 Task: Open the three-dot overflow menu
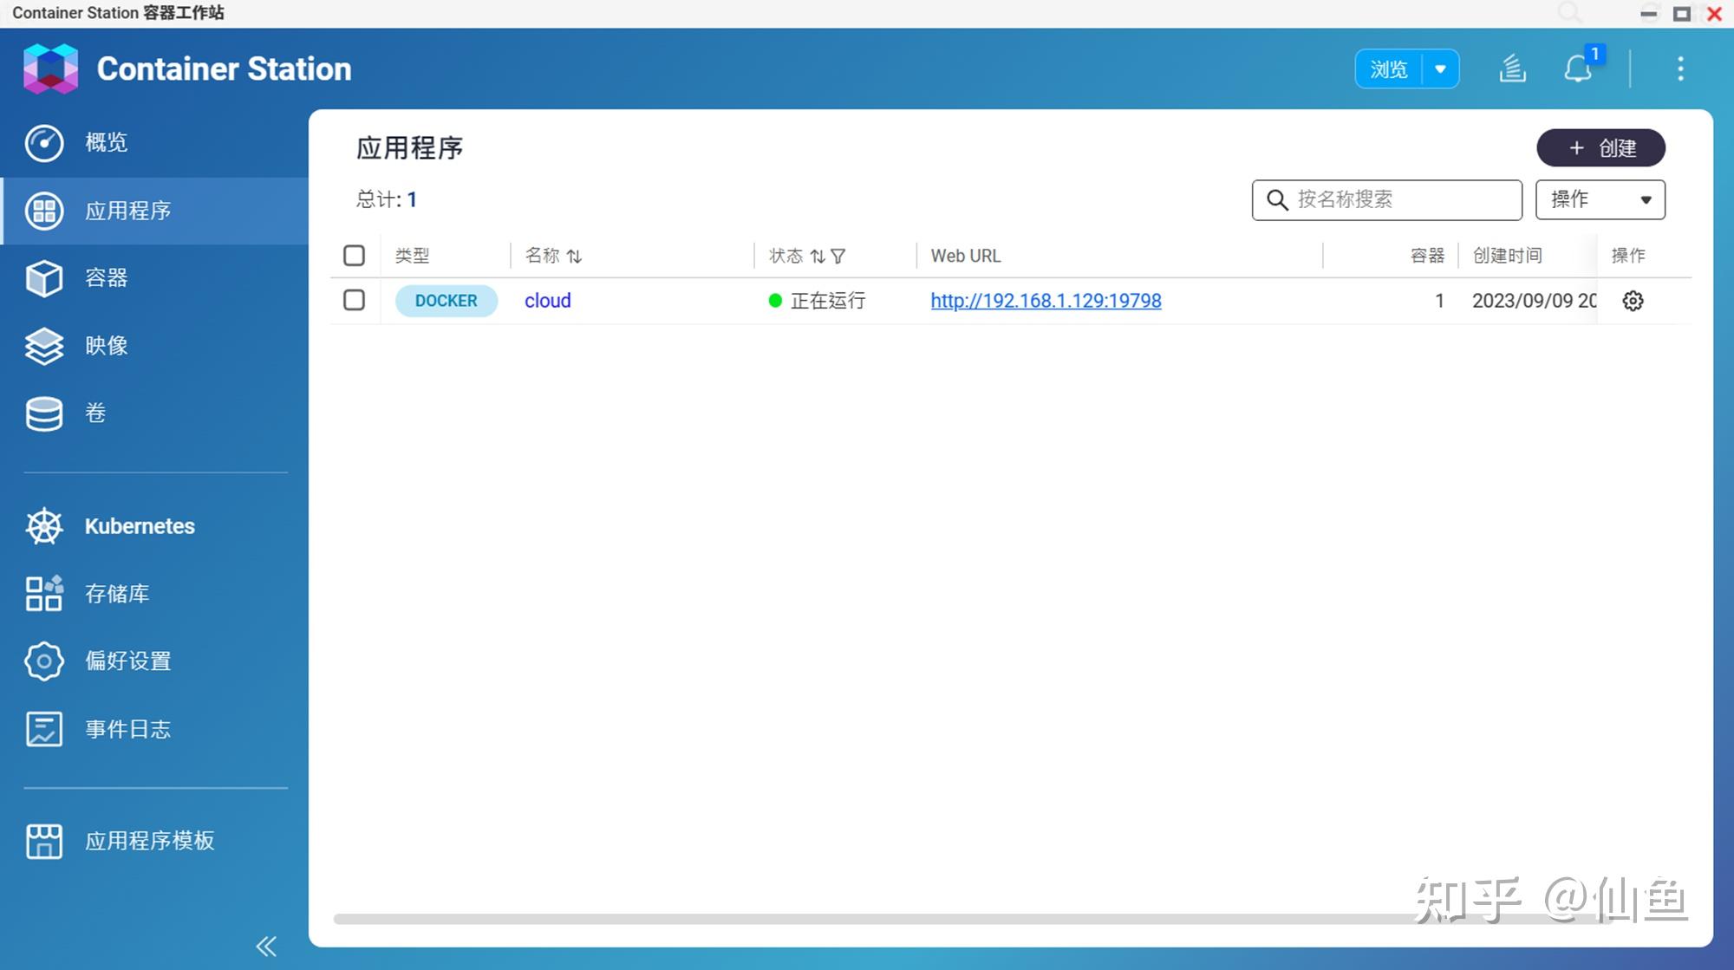[x=1680, y=69]
